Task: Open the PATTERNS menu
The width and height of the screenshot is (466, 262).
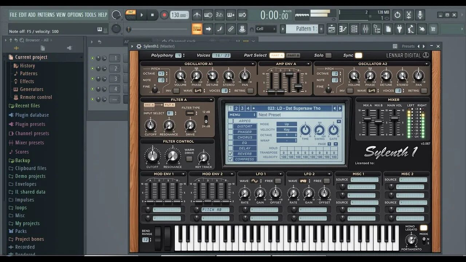Action: [x=46, y=15]
